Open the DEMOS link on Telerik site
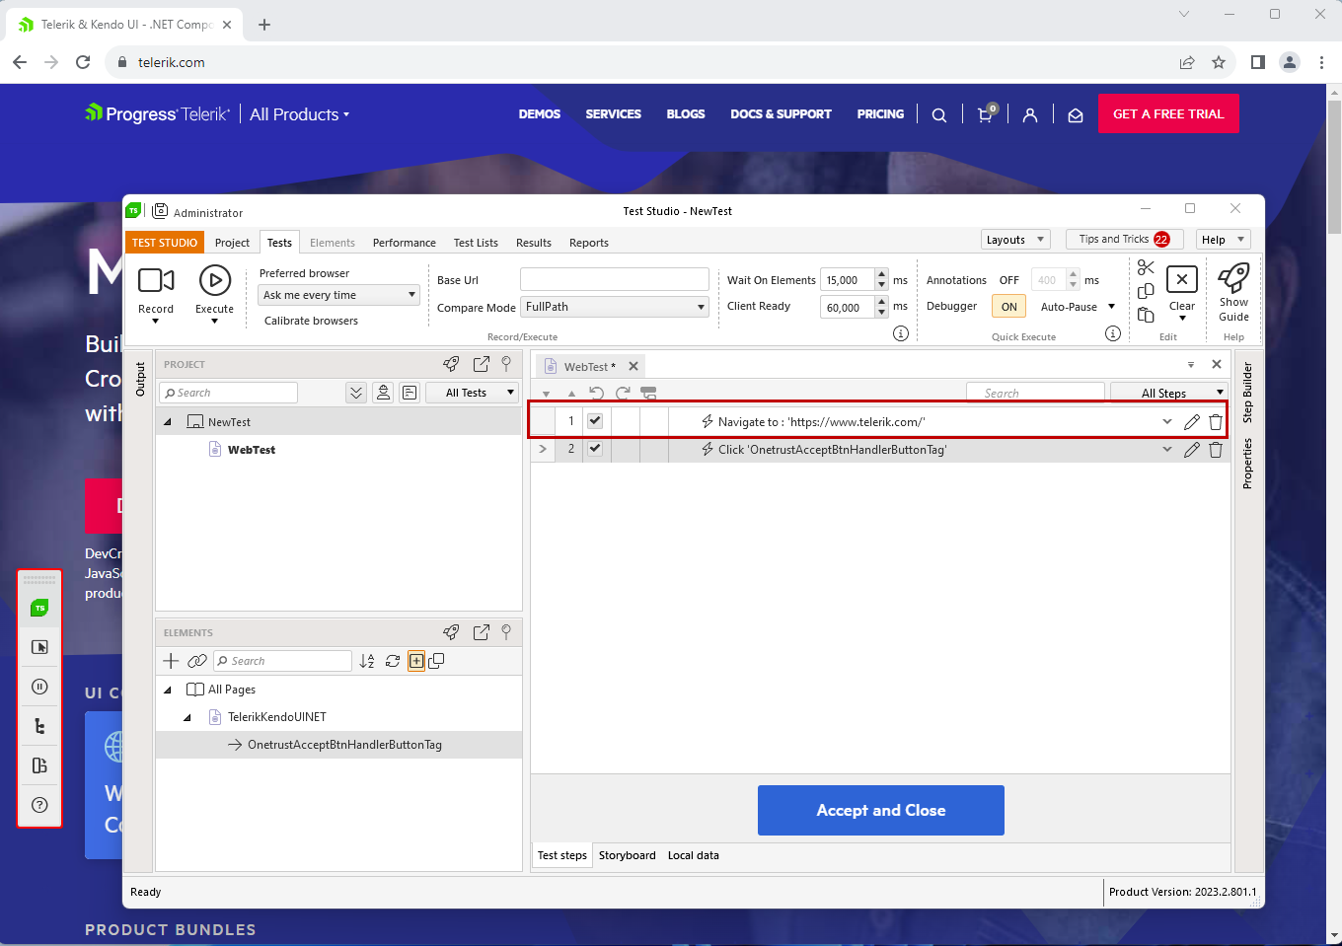1342x946 pixels. pos(540,114)
